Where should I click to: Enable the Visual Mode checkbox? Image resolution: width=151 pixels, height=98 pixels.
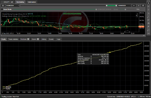point(2,9)
